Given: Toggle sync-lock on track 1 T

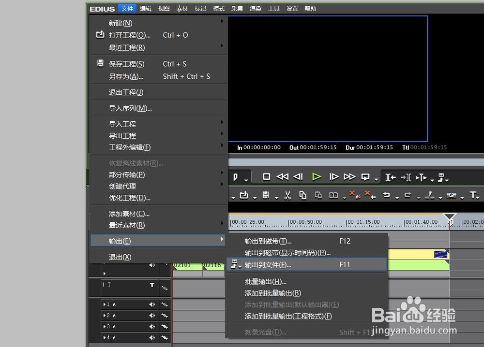Looking at the screenshot, I should (165, 288).
